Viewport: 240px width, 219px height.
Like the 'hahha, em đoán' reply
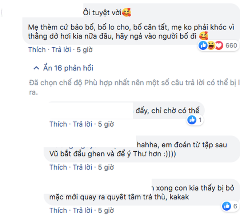coord(58,167)
